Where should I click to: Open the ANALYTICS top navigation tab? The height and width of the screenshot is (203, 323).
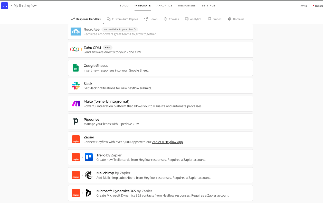[164, 6]
